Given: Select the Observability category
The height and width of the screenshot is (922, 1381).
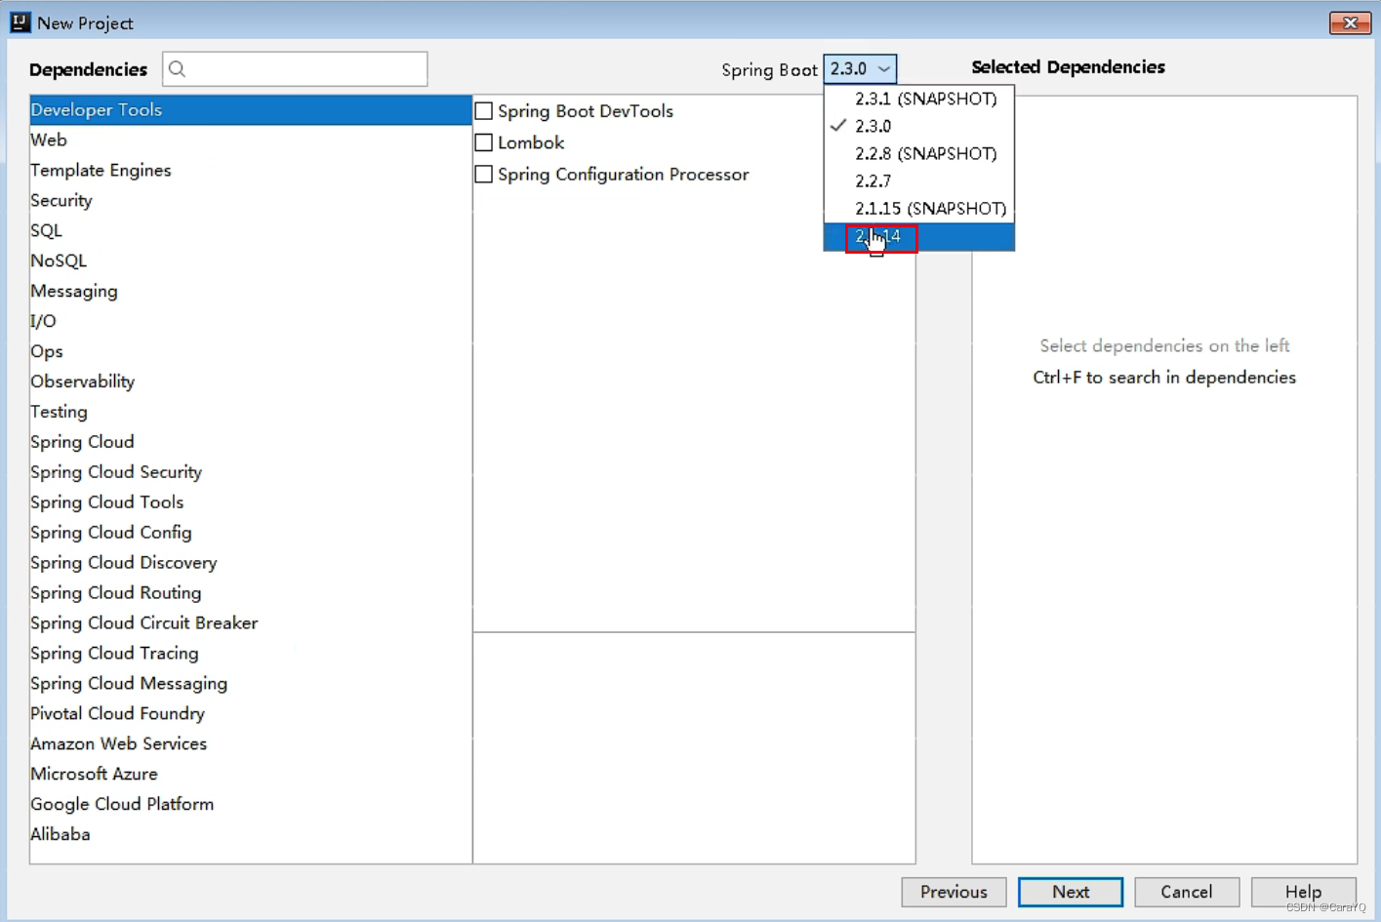Looking at the screenshot, I should click(x=251, y=382).
